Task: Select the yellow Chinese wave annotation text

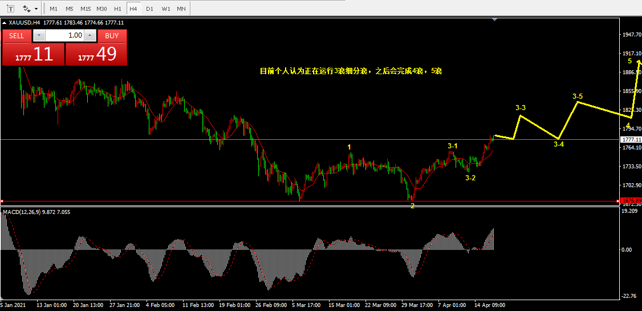Action: [x=351, y=71]
